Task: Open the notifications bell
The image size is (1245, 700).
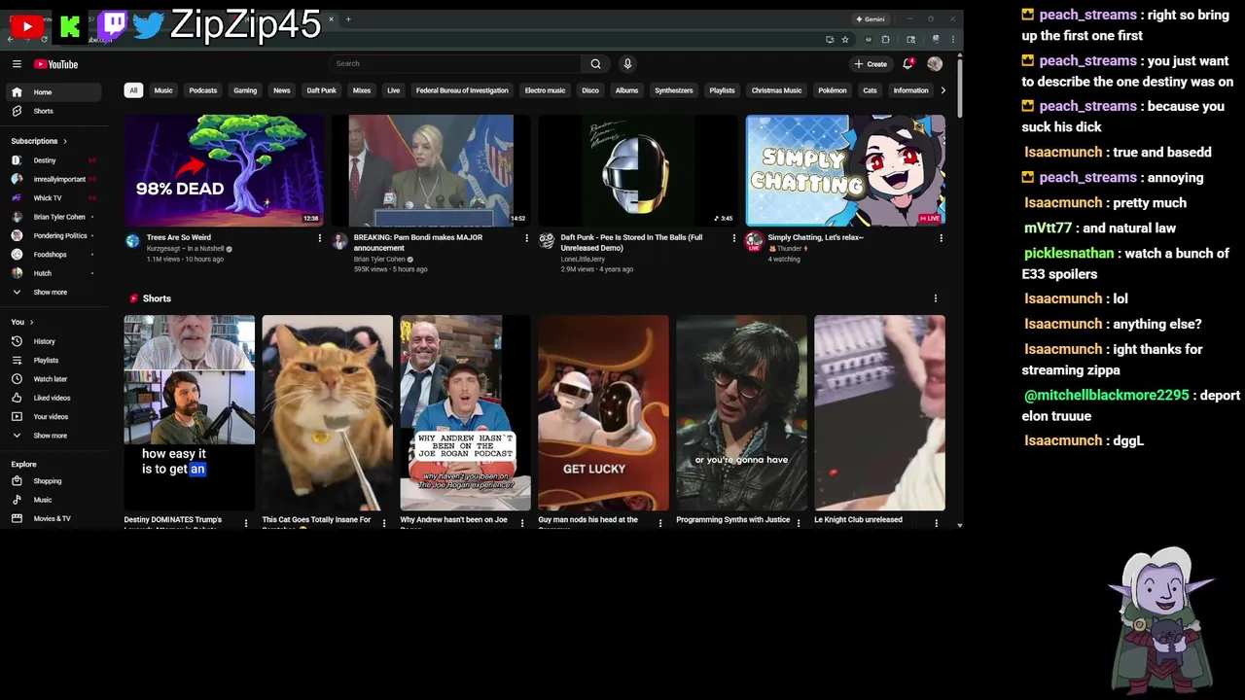Action: click(907, 64)
